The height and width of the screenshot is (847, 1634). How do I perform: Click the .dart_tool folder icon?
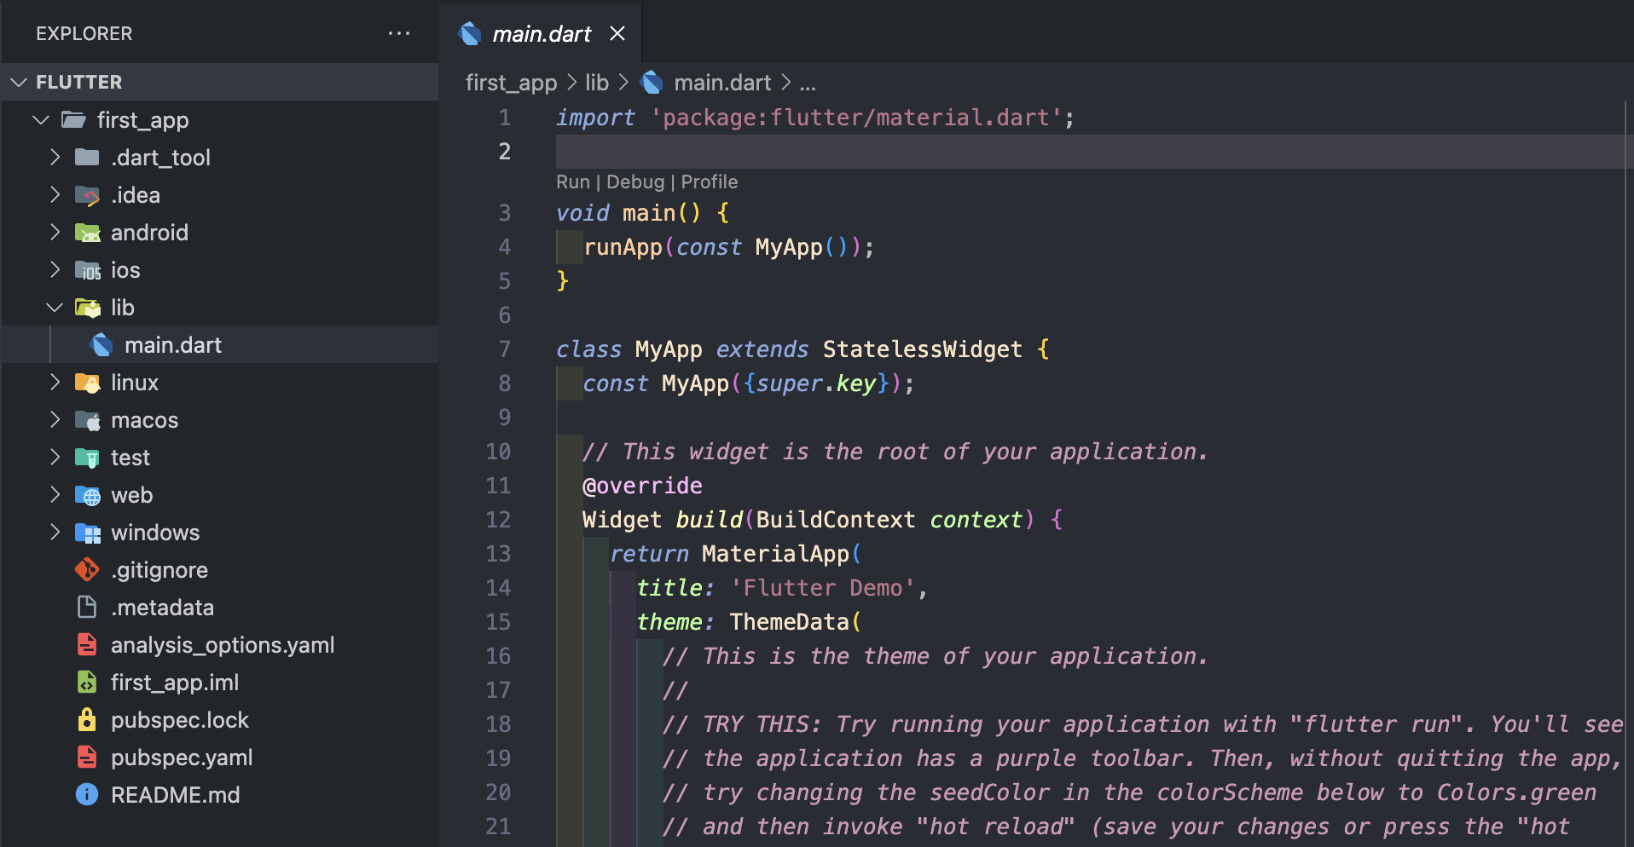click(x=87, y=158)
